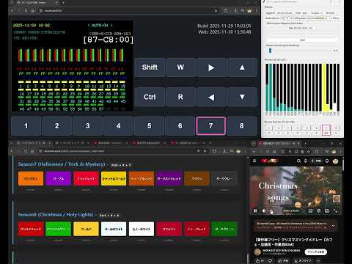
Task: Pick the brown swatch in Season7
Action: [x=197, y=179]
